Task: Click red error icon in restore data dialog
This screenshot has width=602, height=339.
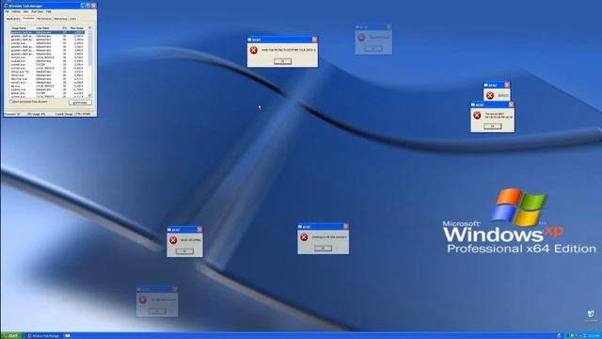Action: pos(254,50)
